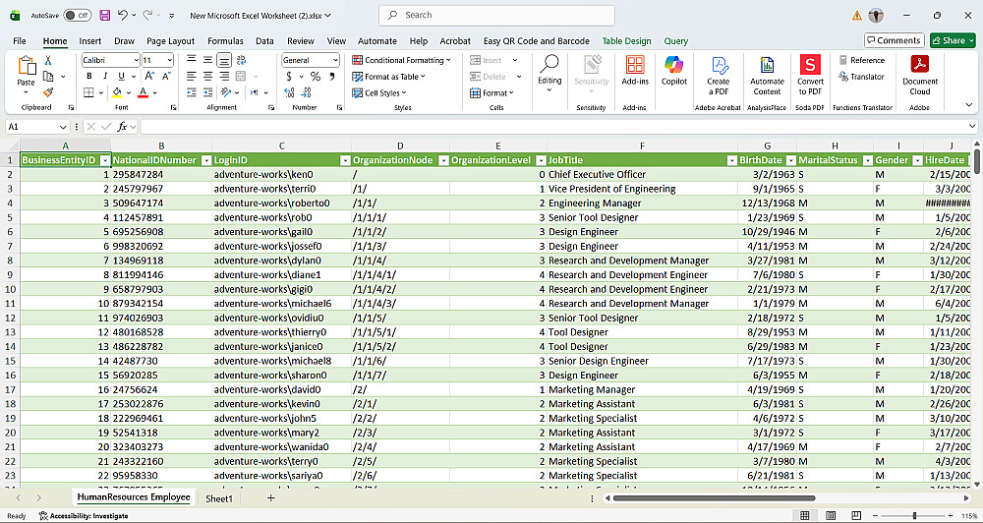Image resolution: width=983 pixels, height=523 pixels.
Task: Click the Copilot icon in the ribbon
Action: (x=674, y=70)
